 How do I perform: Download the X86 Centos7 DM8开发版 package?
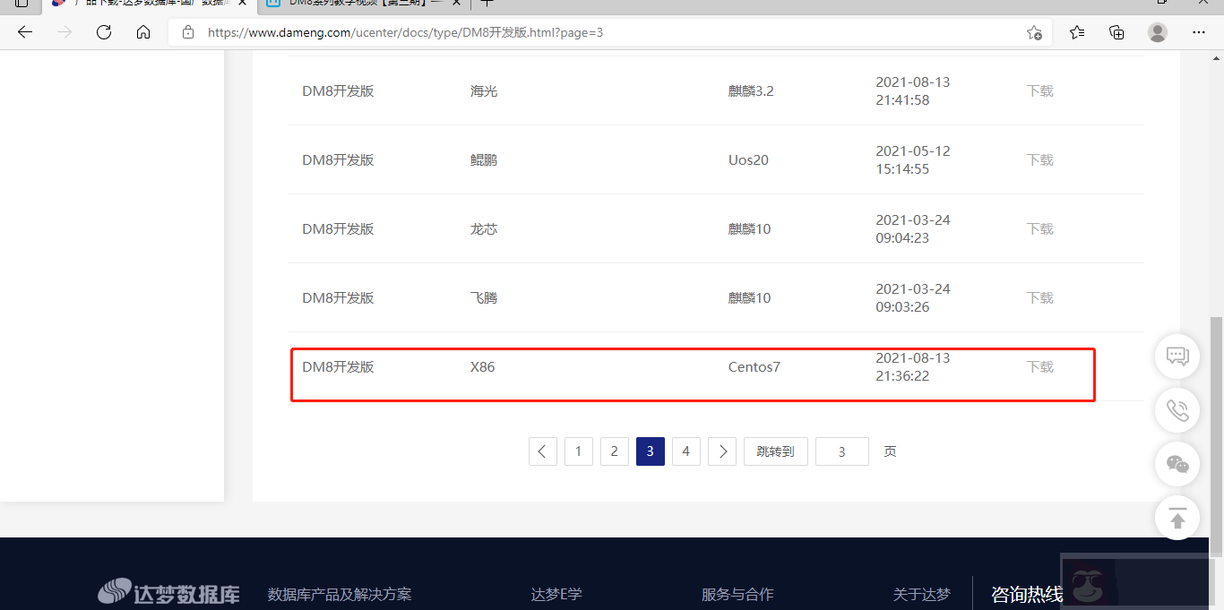[x=1039, y=366]
